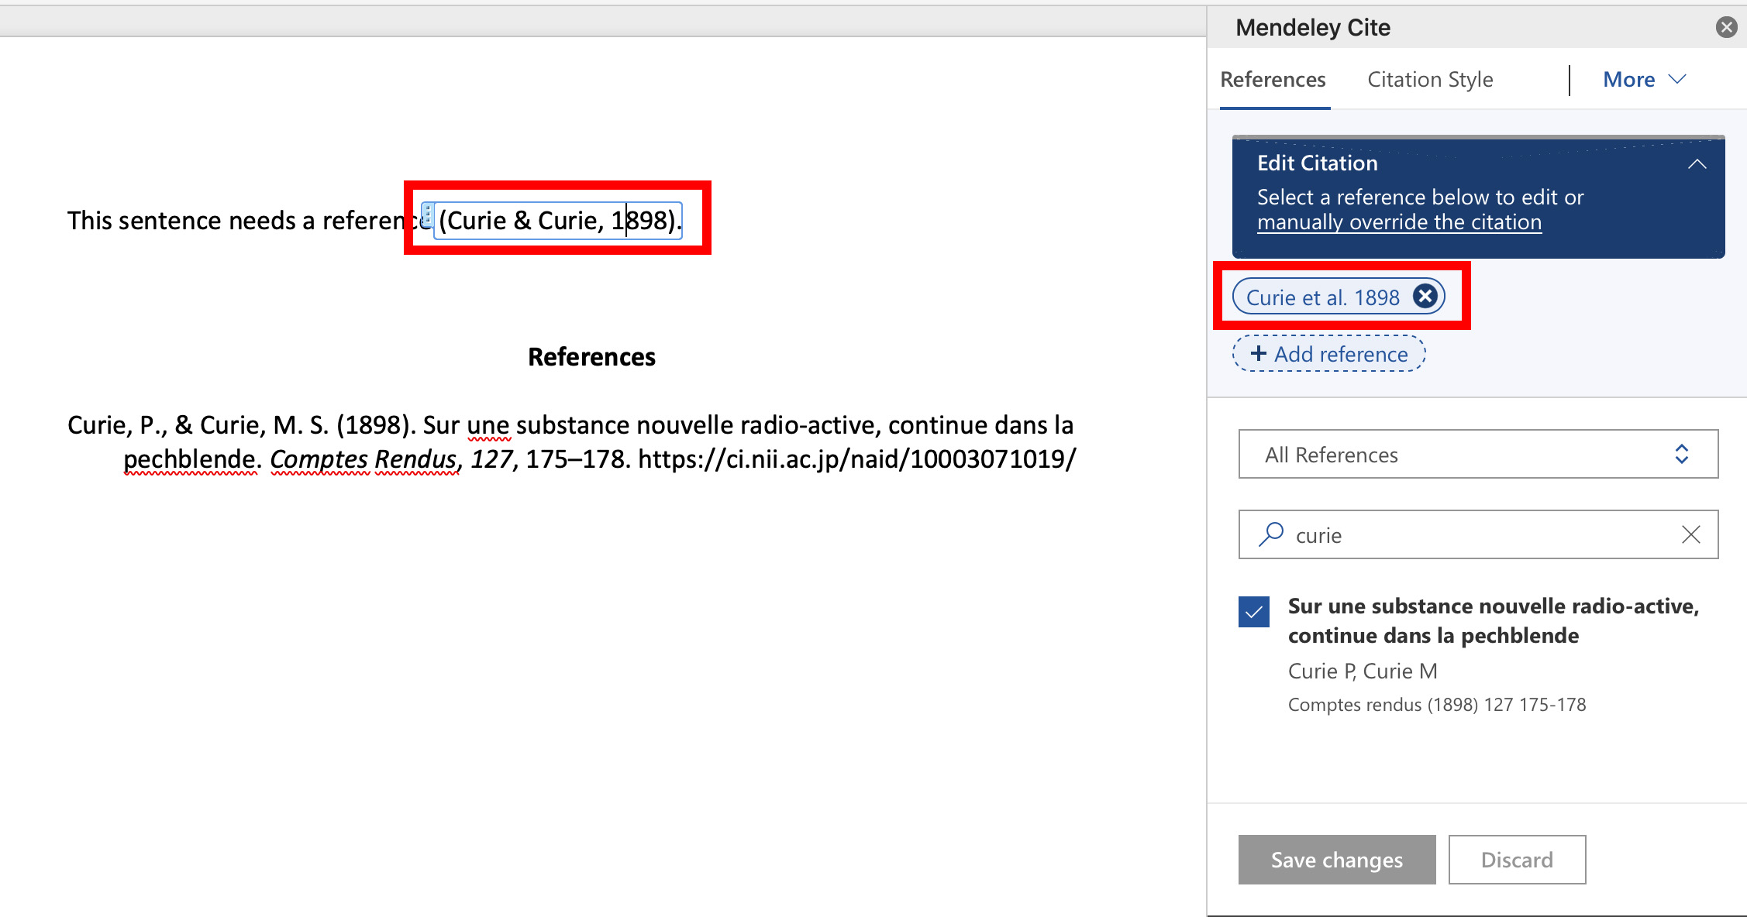Remove the Curie et al. 1898 citation chip

[1425, 295]
